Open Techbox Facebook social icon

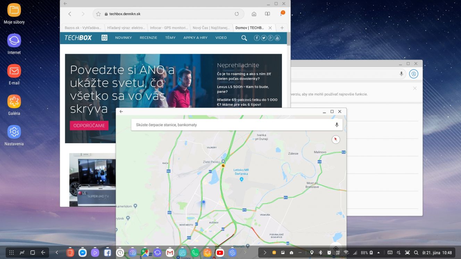(x=257, y=38)
